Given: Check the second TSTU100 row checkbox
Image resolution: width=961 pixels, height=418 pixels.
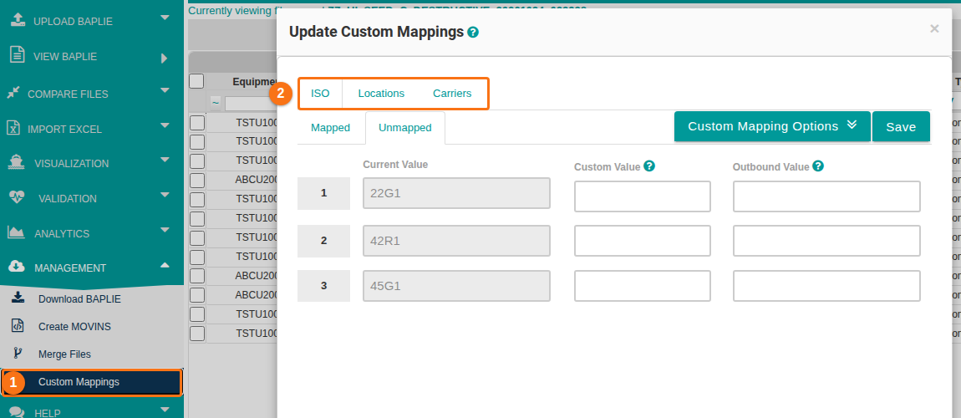Looking at the screenshot, I should 196,142.
